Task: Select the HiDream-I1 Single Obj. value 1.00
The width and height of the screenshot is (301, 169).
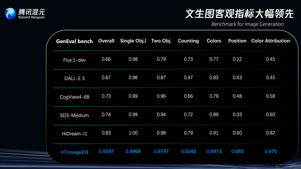Action: [133, 133]
